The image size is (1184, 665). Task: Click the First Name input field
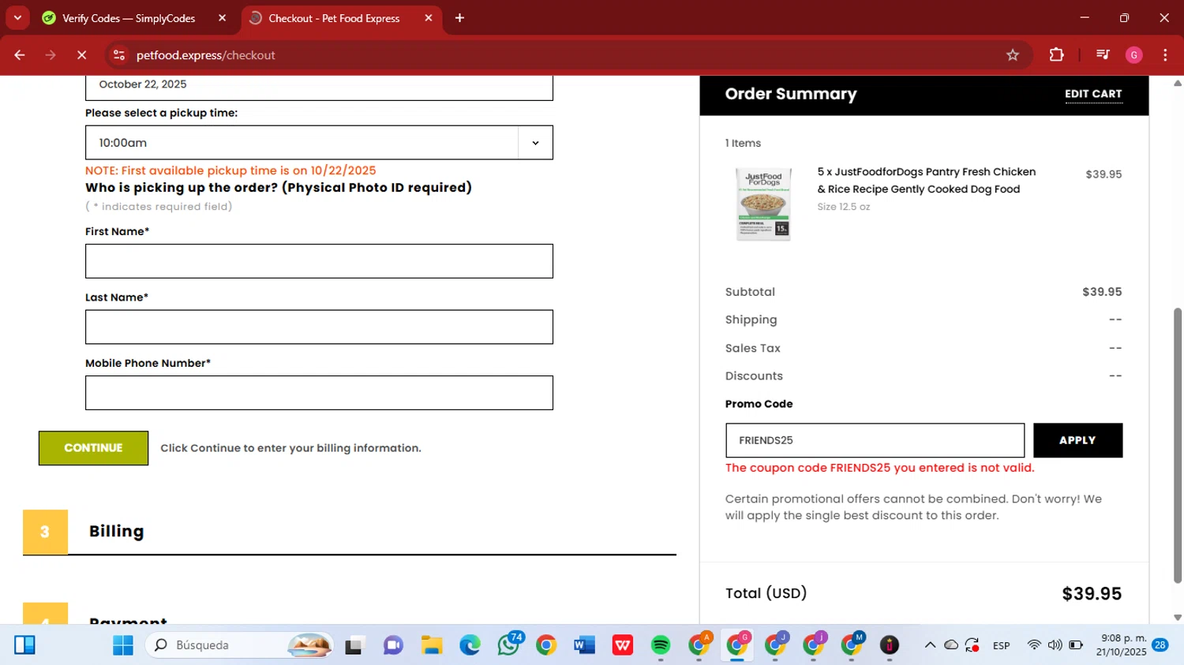(x=319, y=261)
